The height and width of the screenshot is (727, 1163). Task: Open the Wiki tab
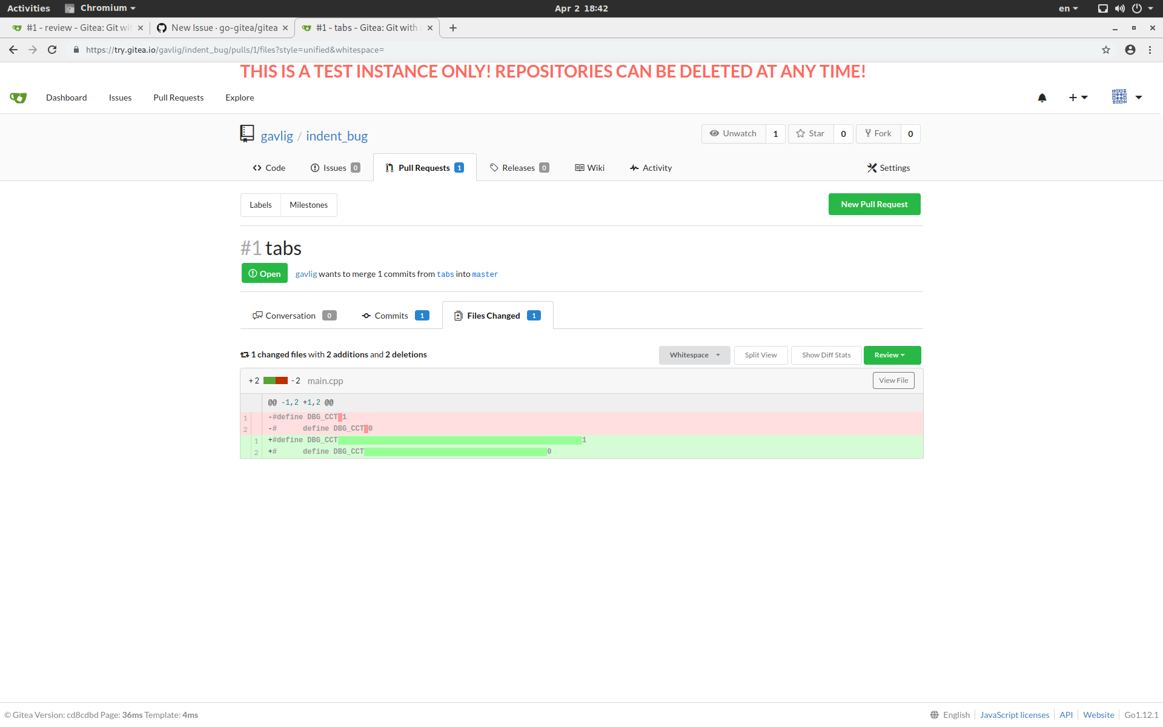[589, 168]
